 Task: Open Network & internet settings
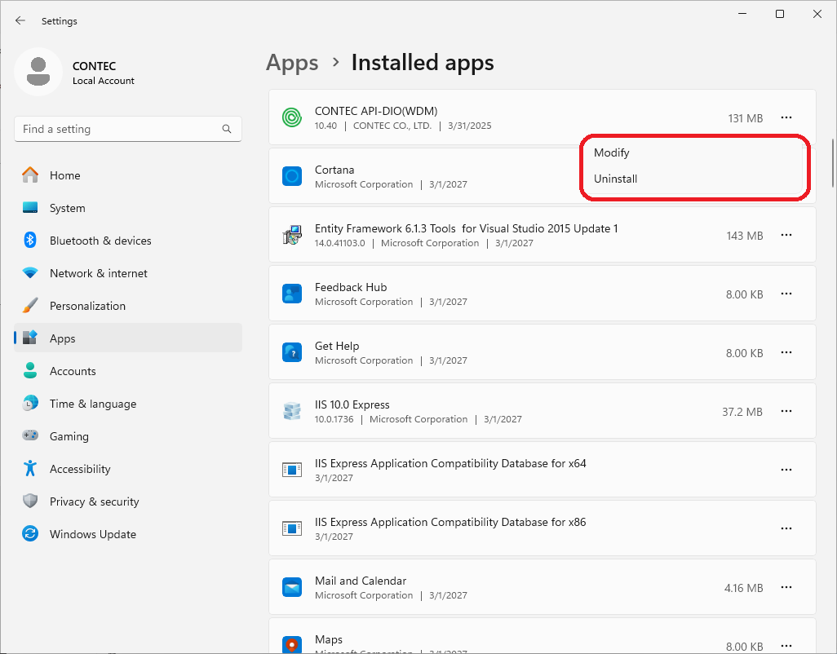(x=128, y=273)
